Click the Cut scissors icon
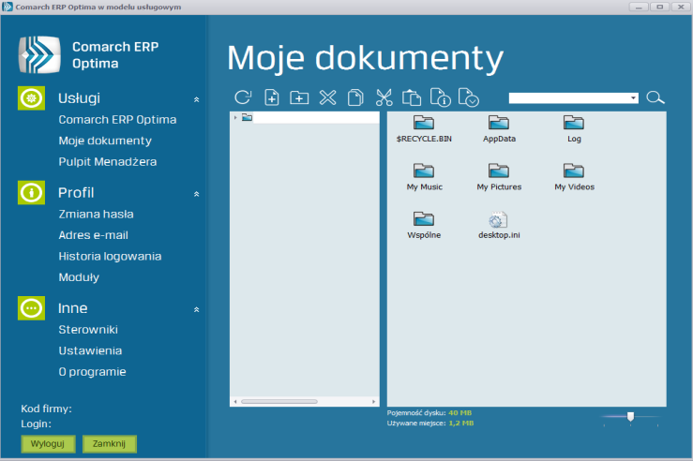The height and width of the screenshot is (461, 693). pos(384,97)
